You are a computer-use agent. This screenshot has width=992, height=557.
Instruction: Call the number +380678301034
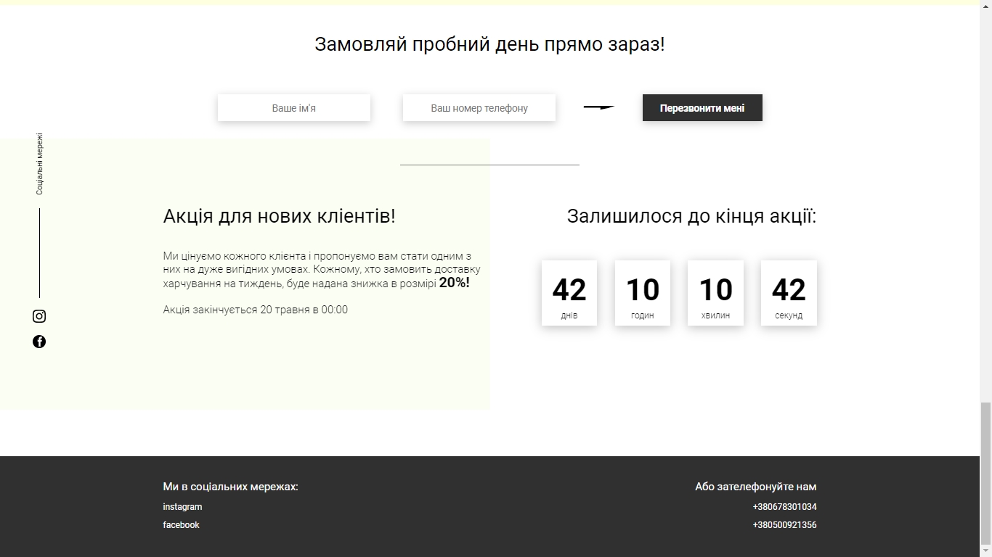784,507
